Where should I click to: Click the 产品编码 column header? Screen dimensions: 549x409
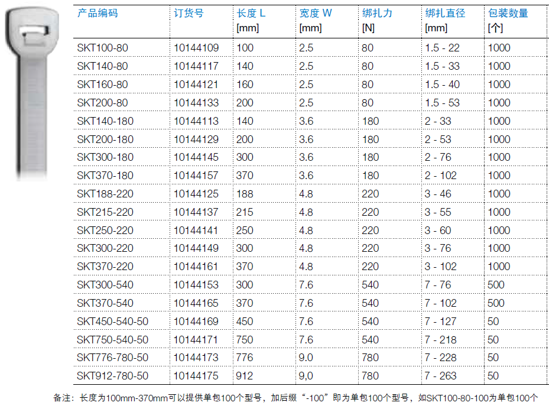(x=98, y=13)
